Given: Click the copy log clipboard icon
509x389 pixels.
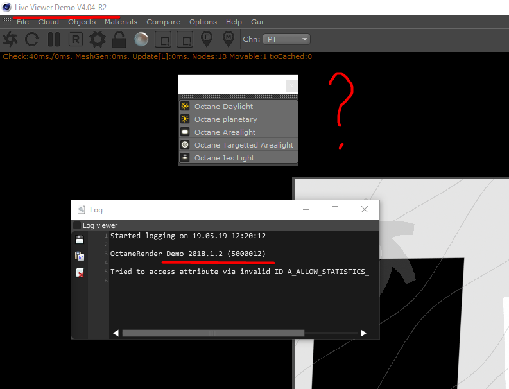Looking at the screenshot, I should [80, 256].
